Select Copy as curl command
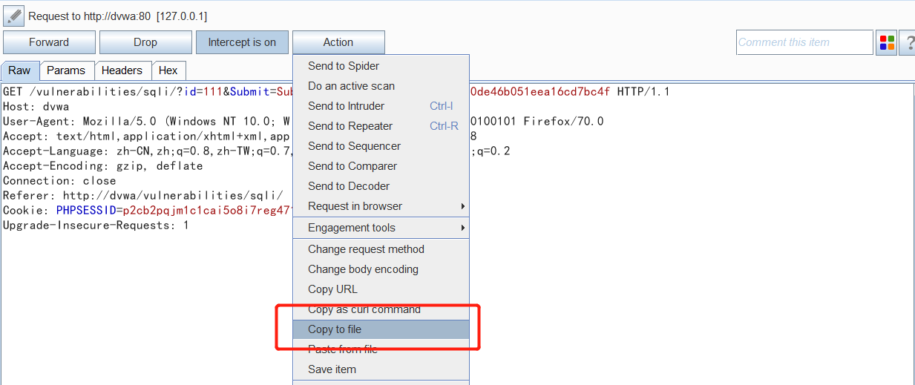The width and height of the screenshot is (915, 385). [381, 309]
